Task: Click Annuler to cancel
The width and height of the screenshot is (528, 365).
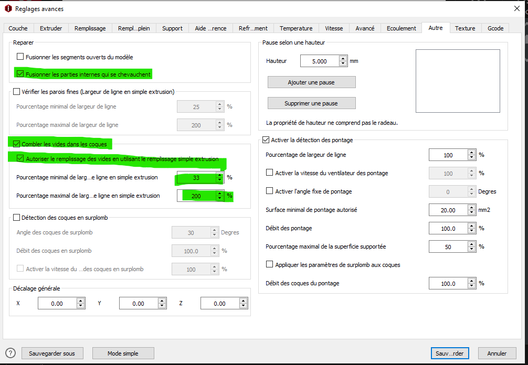Action: tap(497, 353)
